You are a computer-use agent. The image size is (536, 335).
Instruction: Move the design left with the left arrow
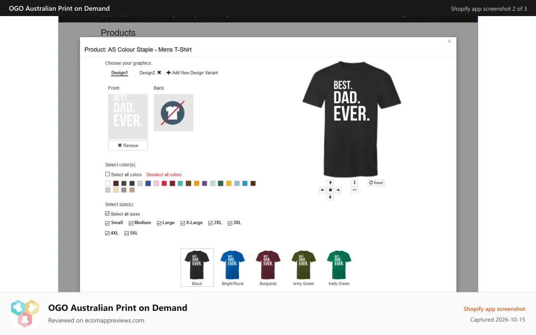click(322, 190)
